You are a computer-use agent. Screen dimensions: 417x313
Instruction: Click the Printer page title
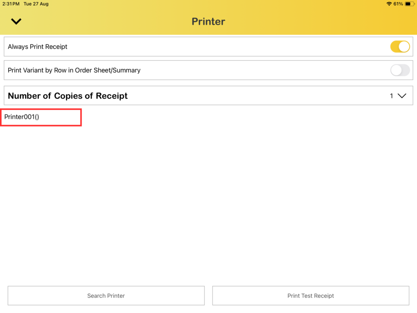(x=208, y=22)
